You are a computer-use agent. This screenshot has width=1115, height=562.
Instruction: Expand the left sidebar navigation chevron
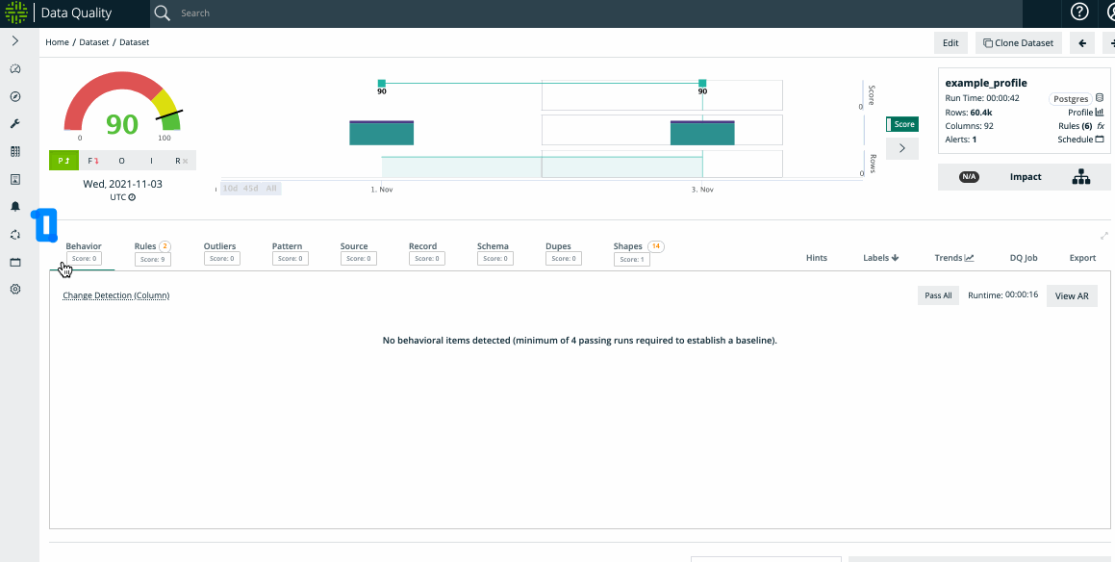(15, 41)
